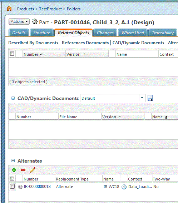Open the Actions dropdown menu

[19, 21]
